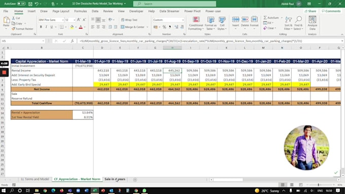Viewport: 345px width, 194px height.
Task: Open the 'Sale in 4 years' sheet tab
Action: click(115, 179)
